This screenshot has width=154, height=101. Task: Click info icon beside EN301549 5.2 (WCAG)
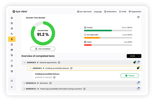point(54,77)
